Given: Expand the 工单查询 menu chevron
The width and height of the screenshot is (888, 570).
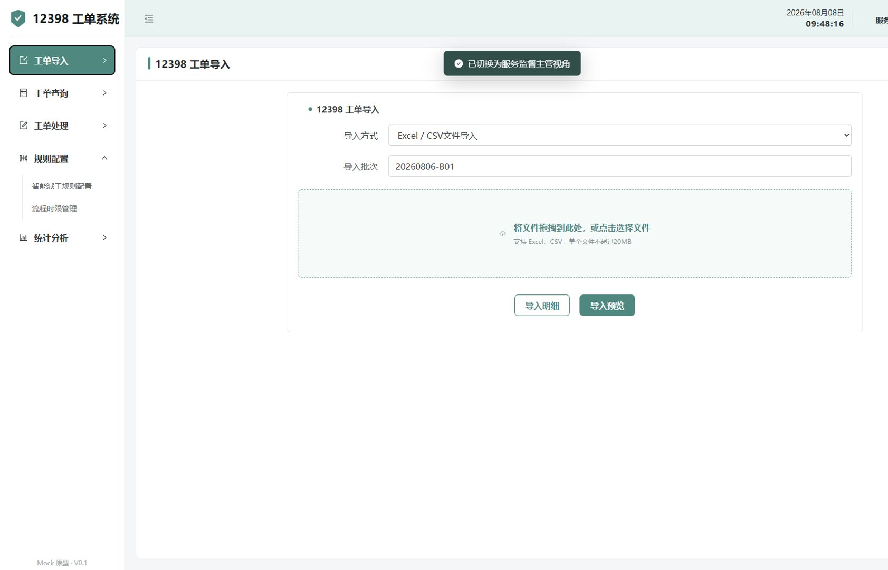Looking at the screenshot, I should click(x=104, y=93).
